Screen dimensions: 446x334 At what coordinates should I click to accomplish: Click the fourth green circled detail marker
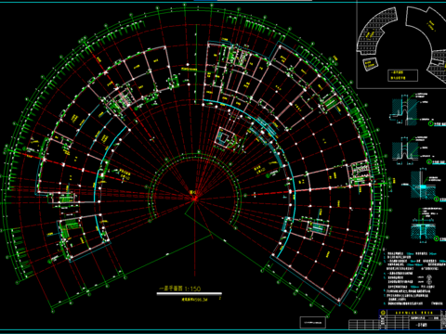click(437, 238)
